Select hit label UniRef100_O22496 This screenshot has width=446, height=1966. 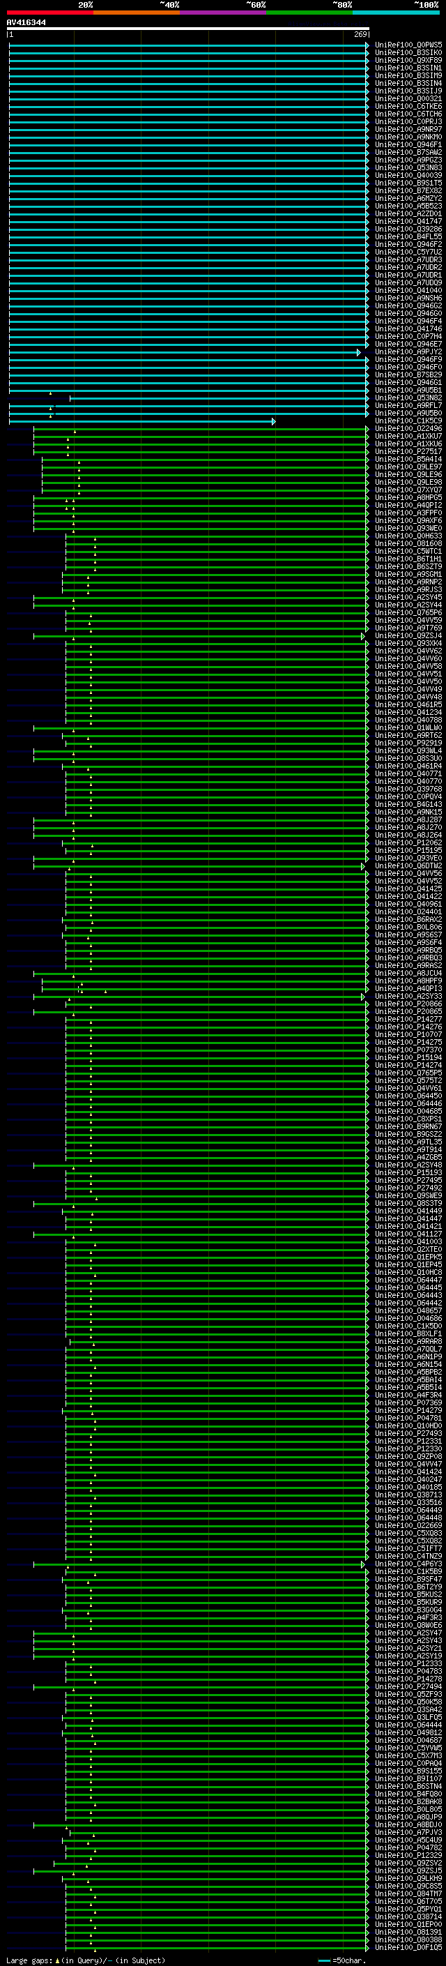click(408, 429)
